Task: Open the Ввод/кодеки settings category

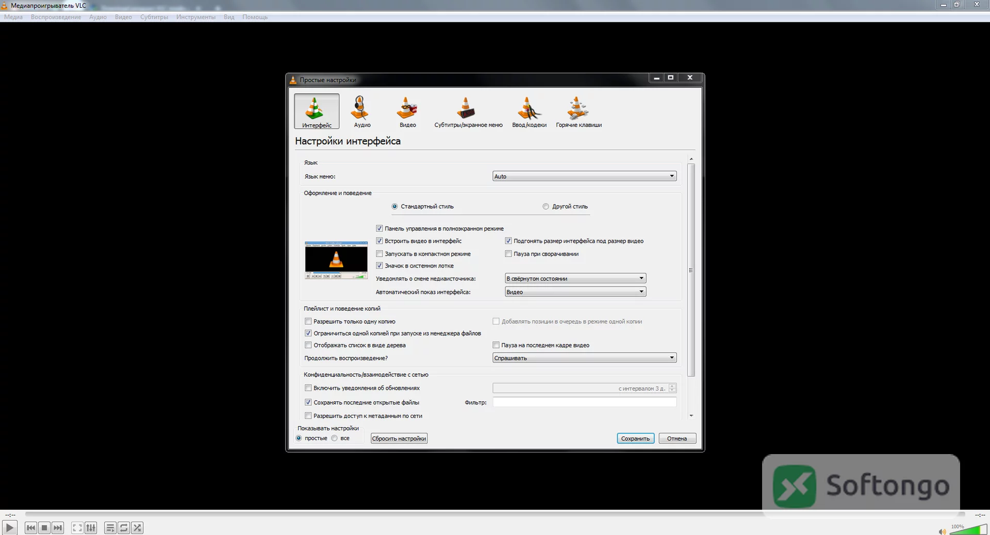Action: coord(529,111)
